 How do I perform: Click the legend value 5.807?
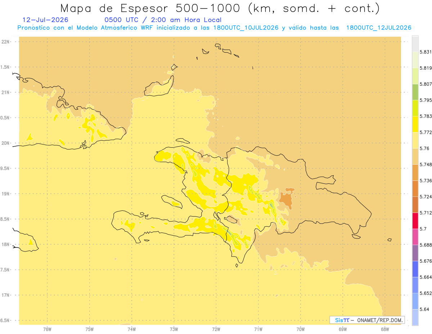click(x=426, y=84)
